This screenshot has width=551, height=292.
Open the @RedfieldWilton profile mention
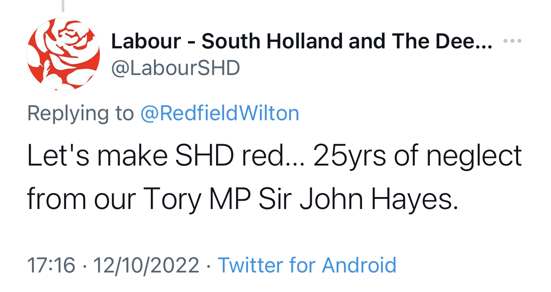pyautogui.click(x=220, y=114)
